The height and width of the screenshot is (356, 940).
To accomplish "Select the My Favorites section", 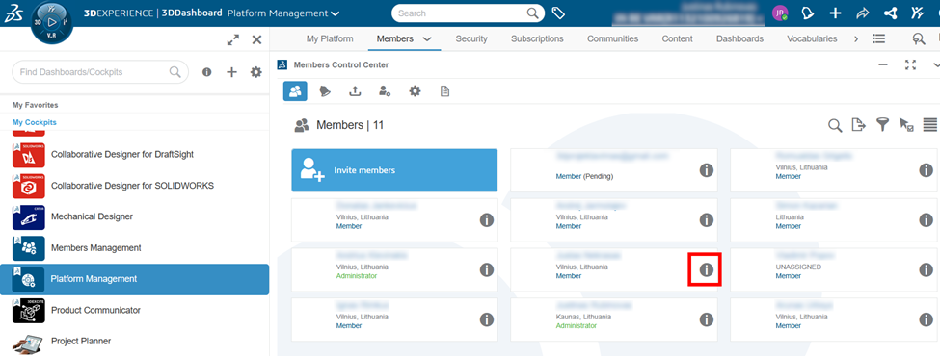I will pyautogui.click(x=36, y=105).
